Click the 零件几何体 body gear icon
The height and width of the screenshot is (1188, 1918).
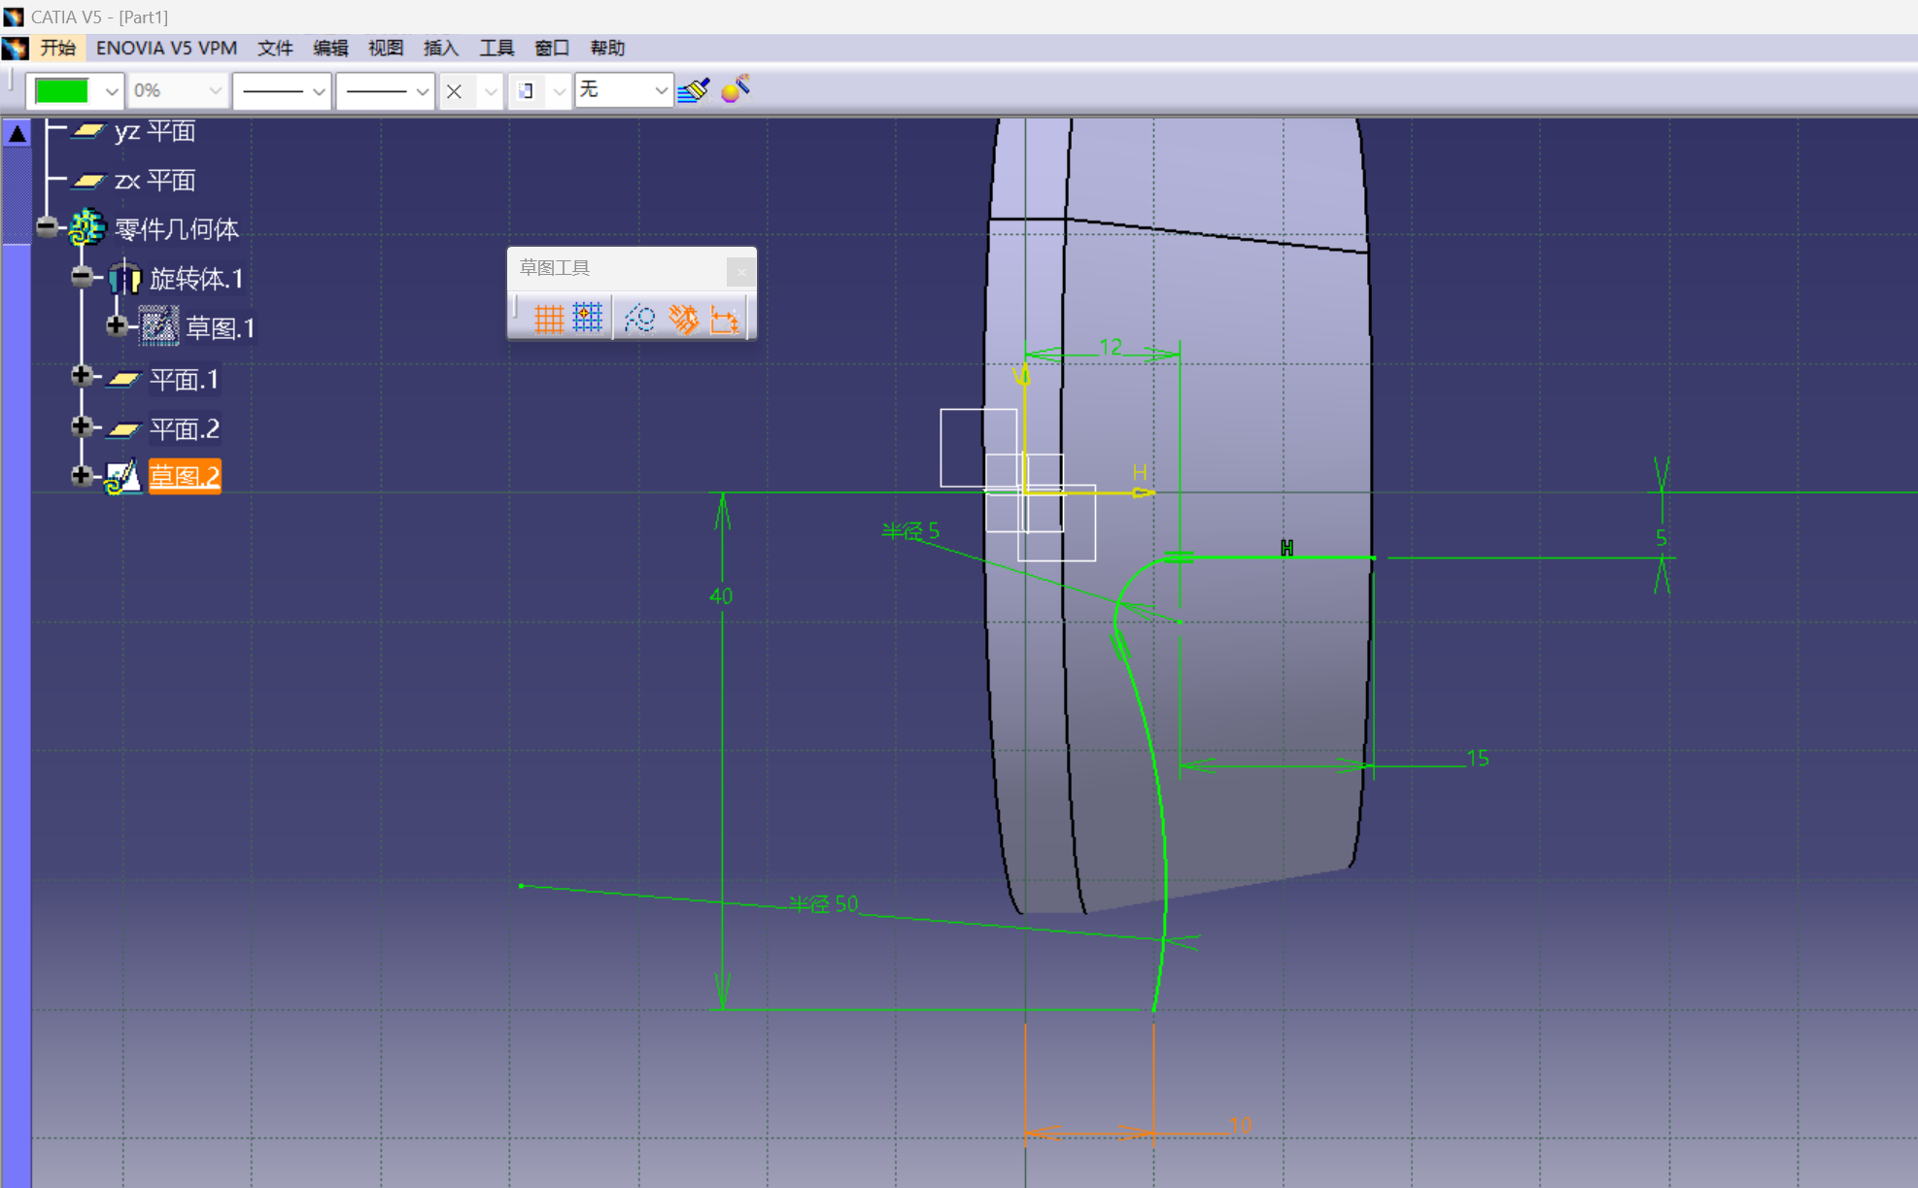(x=87, y=228)
